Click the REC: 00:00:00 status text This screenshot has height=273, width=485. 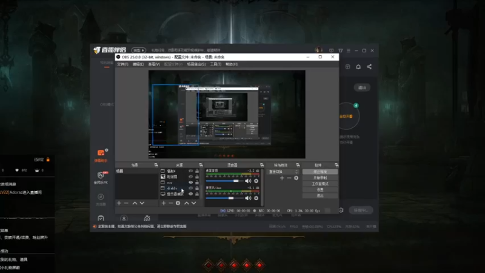tap(269, 211)
